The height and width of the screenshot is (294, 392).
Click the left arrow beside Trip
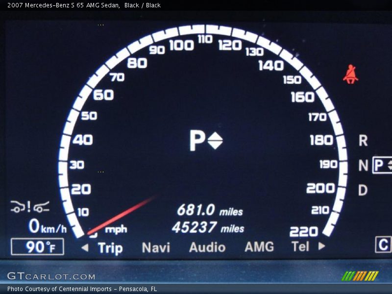tap(85, 247)
